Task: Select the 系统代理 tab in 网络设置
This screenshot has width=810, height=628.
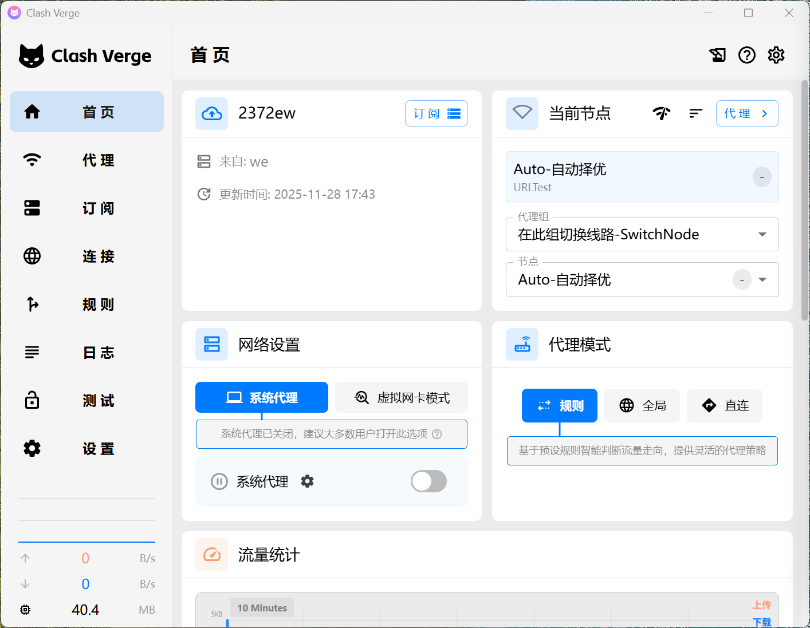Action: coord(262,397)
